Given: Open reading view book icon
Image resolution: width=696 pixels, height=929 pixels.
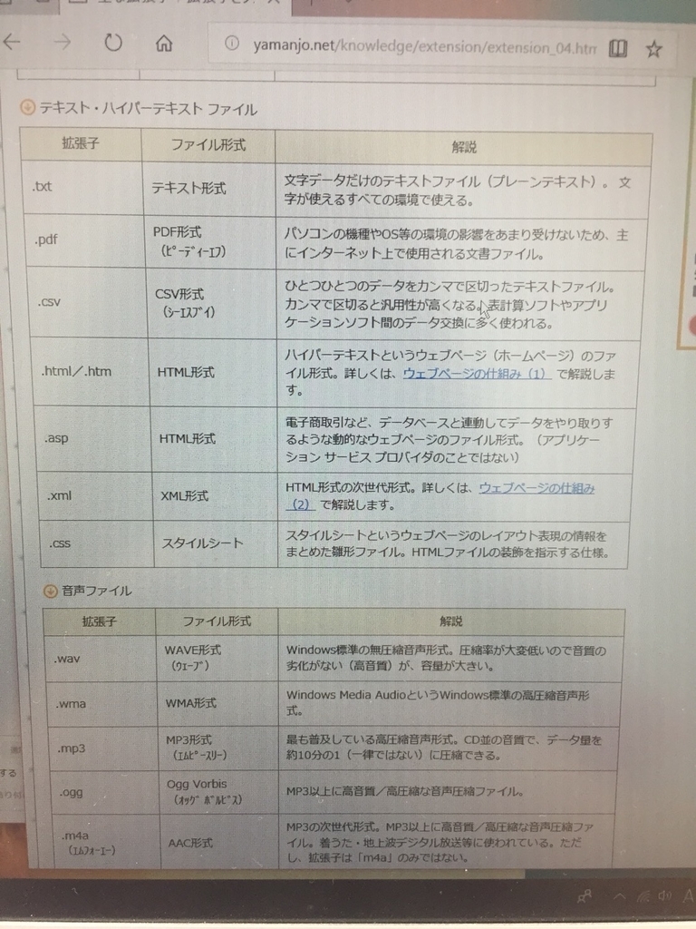Looking at the screenshot, I should coord(618,48).
